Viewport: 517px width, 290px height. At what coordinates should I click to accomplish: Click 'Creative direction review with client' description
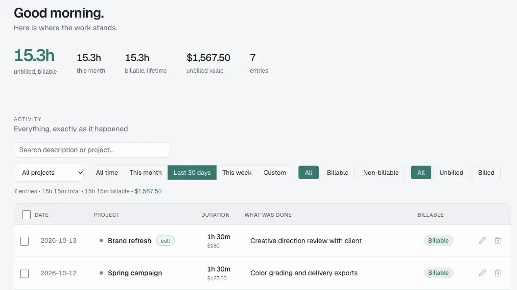pyautogui.click(x=306, y=241)
